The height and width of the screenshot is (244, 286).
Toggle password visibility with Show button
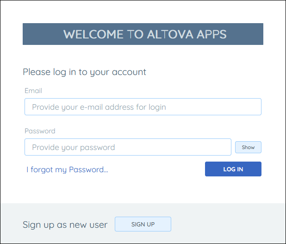click(x=248, y=147)
